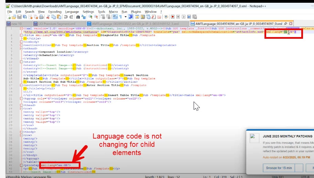Switch to AMTLanguage_0028933022 tab

[x=138, y=24]
